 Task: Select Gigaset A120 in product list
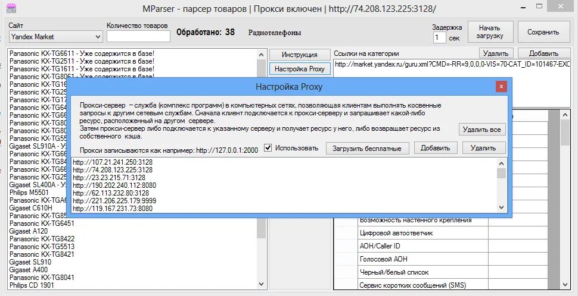[x=29, y=231]
